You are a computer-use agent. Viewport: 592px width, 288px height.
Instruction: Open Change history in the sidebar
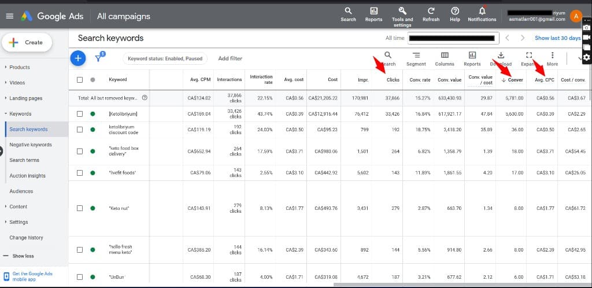pos(26,238)
